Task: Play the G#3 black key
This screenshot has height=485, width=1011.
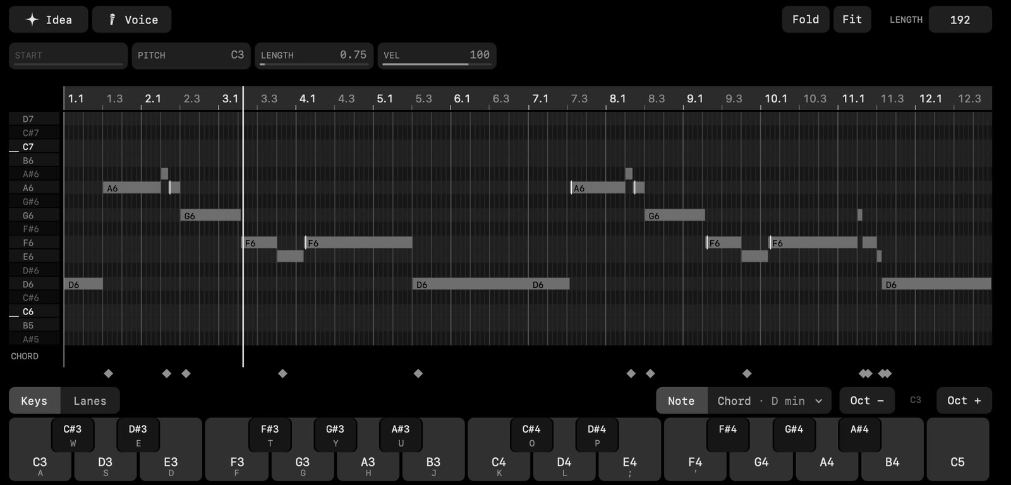Action: (335, 435)
